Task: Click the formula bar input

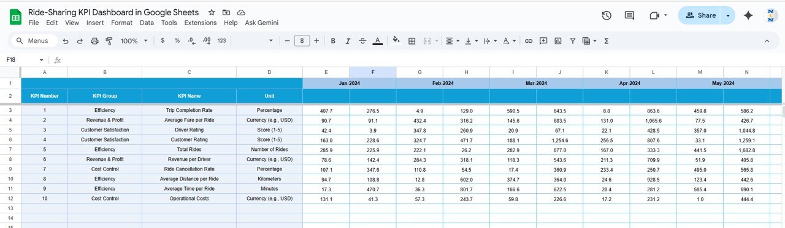Action: click(x=423, y=60)
